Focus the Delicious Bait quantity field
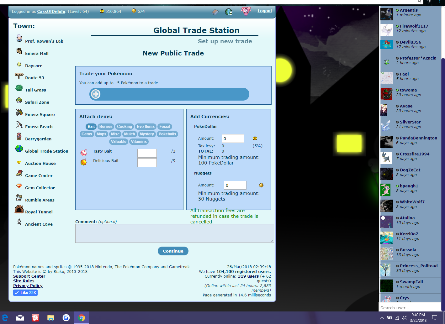The width and height of the screenshot is (445, 324). (x=147, y=163)
